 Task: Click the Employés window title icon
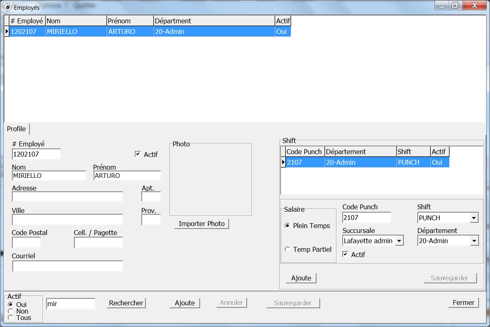tap(7, 7)
